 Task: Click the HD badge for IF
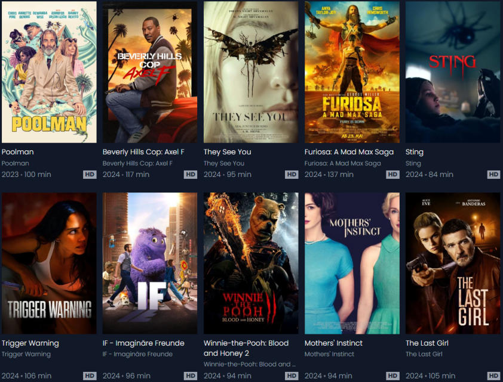[191, 376]
